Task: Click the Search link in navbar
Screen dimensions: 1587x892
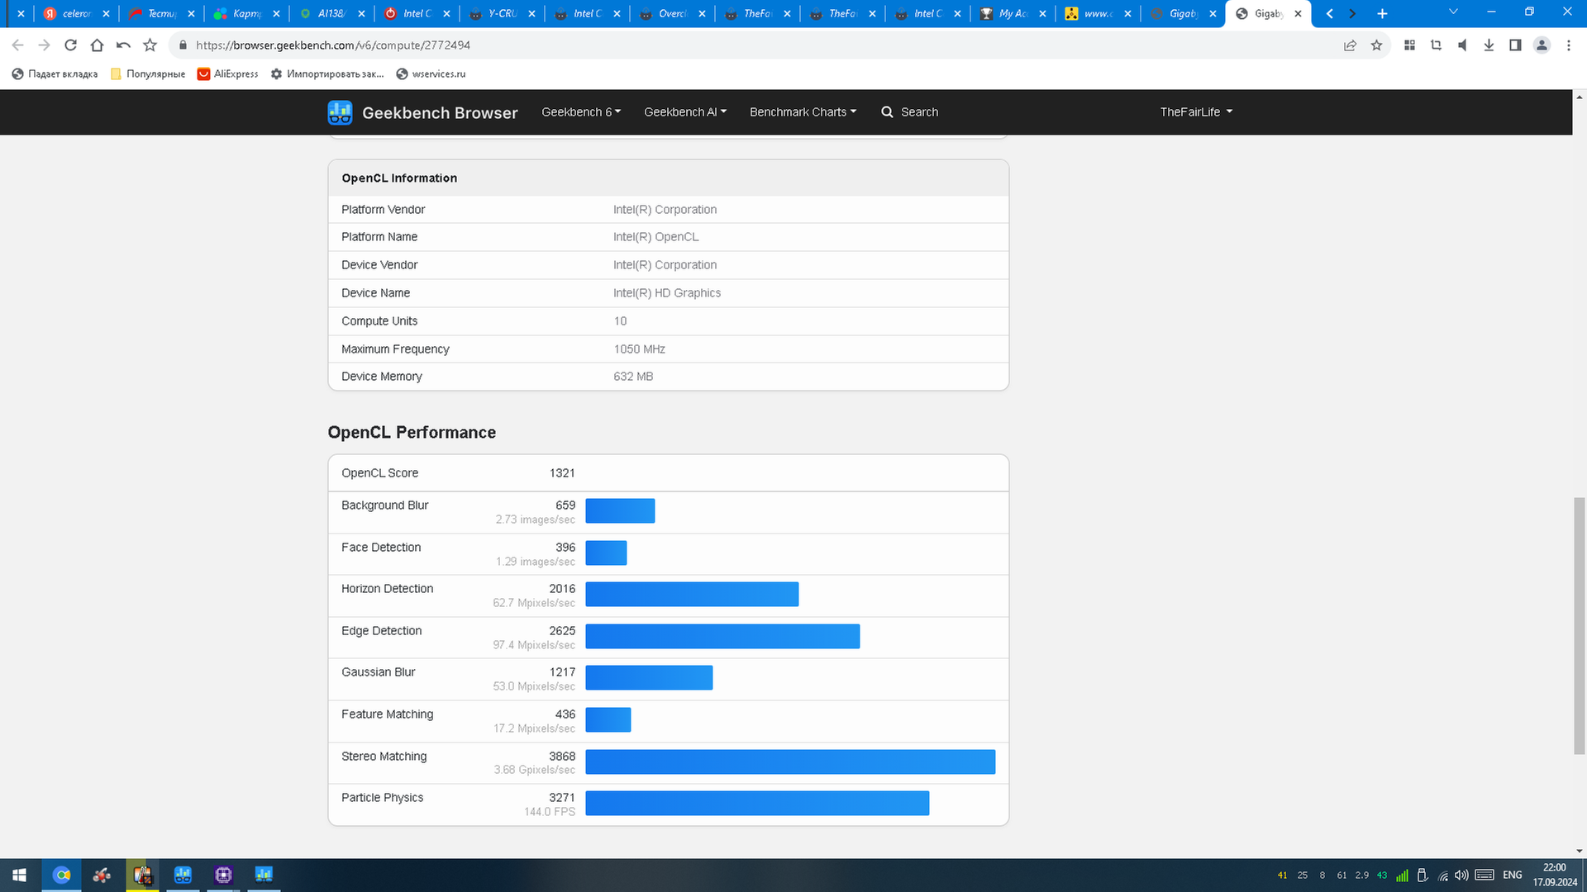Action: point(919,112)
